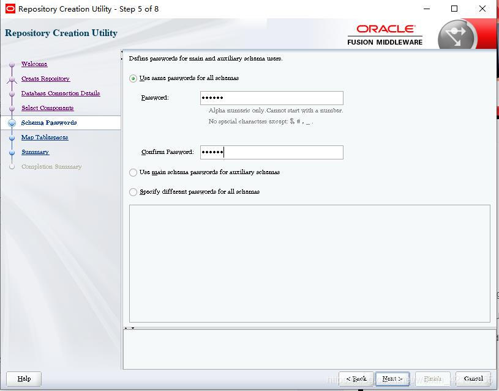
Task: Click into the Confirm Password field
Action: coord(271,153)
